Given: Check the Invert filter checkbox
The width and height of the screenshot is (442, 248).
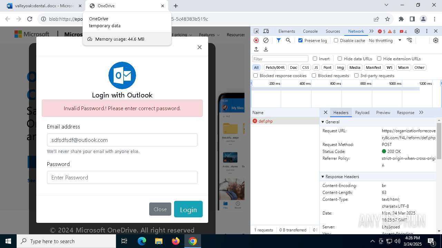Looking at the screenshot, I should (315, 59).
